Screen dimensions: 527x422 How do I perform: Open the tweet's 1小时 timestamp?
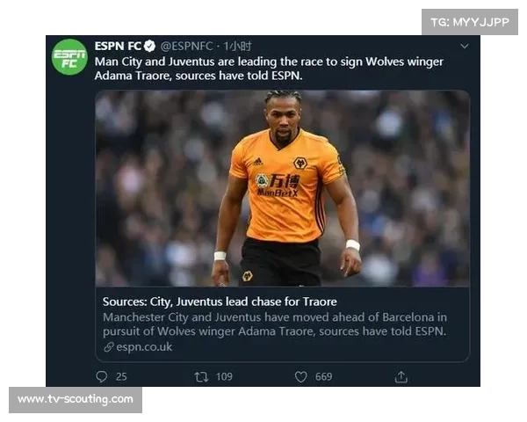237,46
